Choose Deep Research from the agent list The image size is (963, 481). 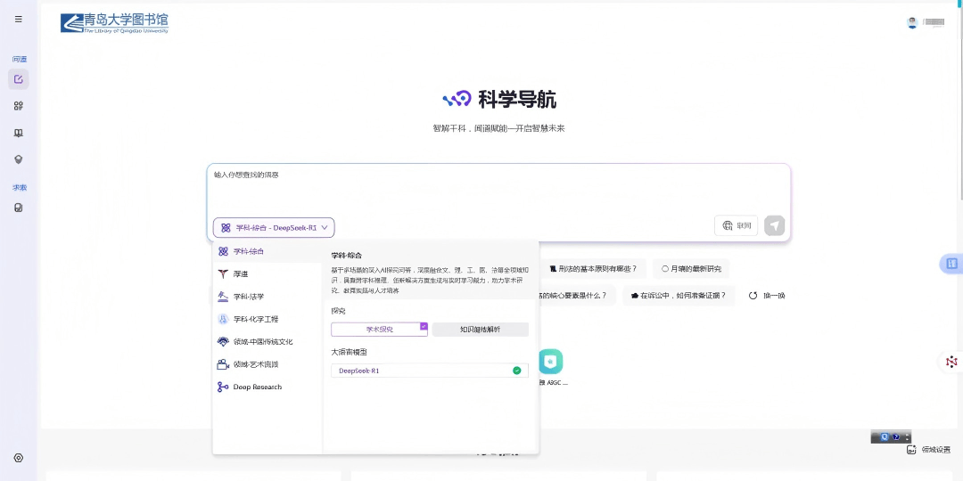click(x=257, y=387)
